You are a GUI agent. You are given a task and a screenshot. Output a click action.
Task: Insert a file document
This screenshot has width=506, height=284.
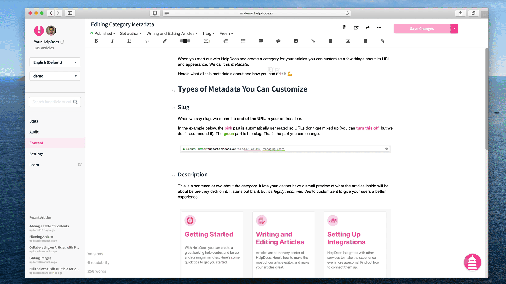pos(366,41)
